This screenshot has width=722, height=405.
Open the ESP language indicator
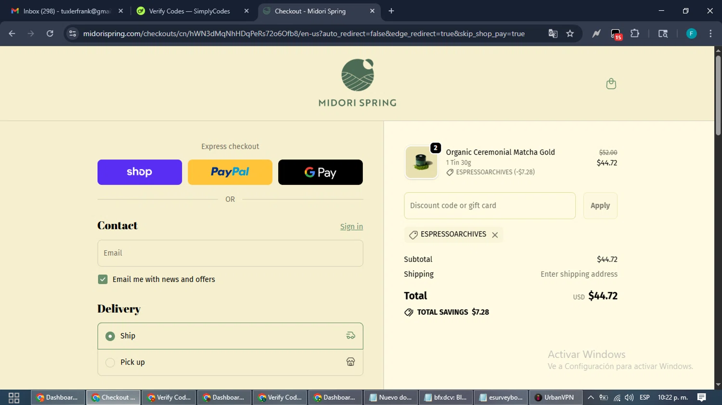645,398
